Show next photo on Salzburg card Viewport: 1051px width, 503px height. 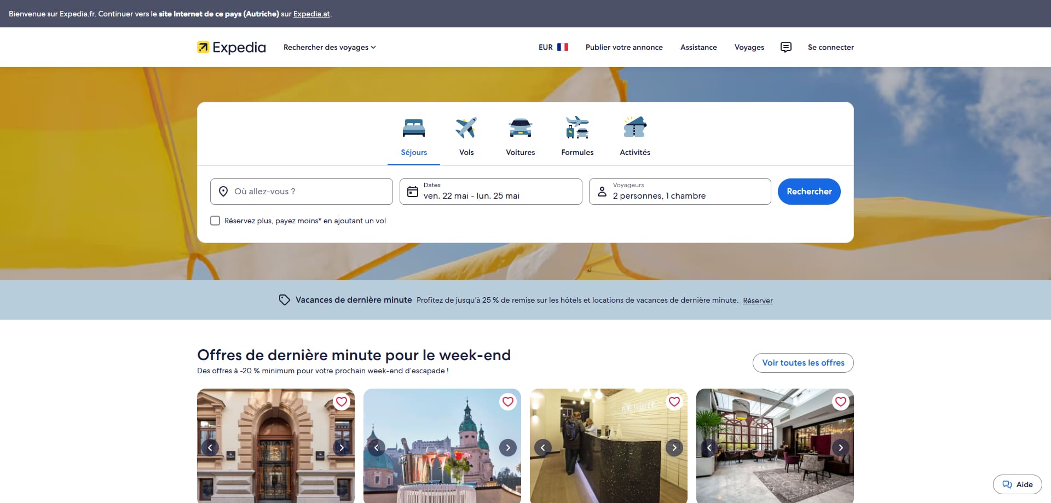[508, 448]
